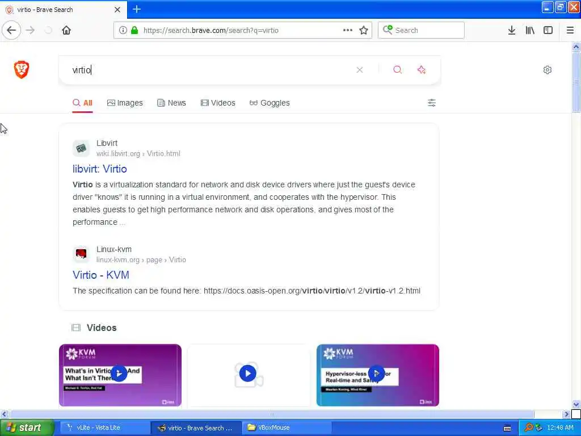
Task: Click the page reload icon
Action: click(48, 30)
